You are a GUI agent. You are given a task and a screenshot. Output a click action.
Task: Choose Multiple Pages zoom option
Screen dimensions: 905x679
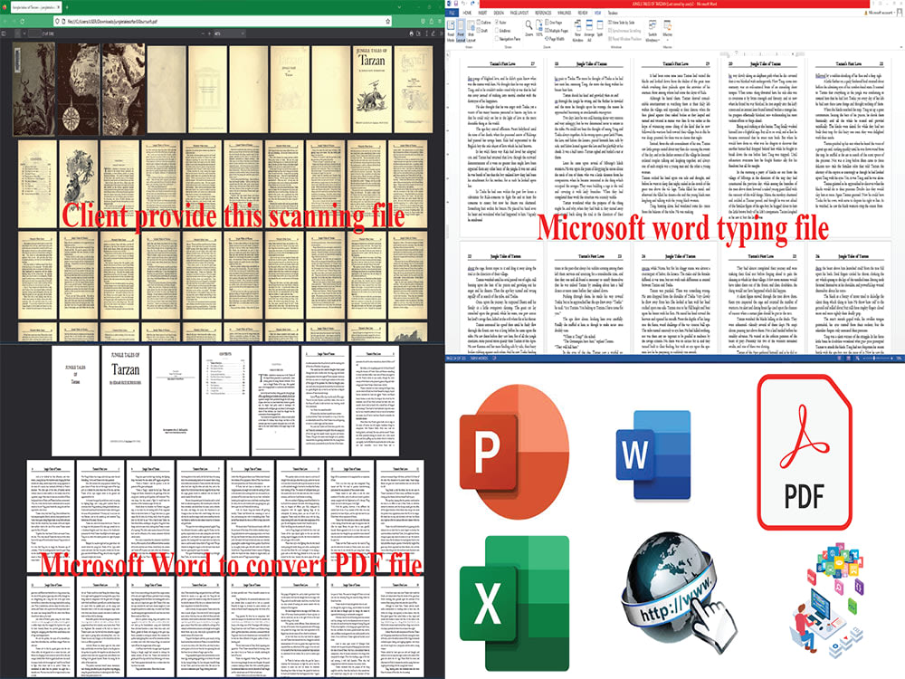coord(557,31)
